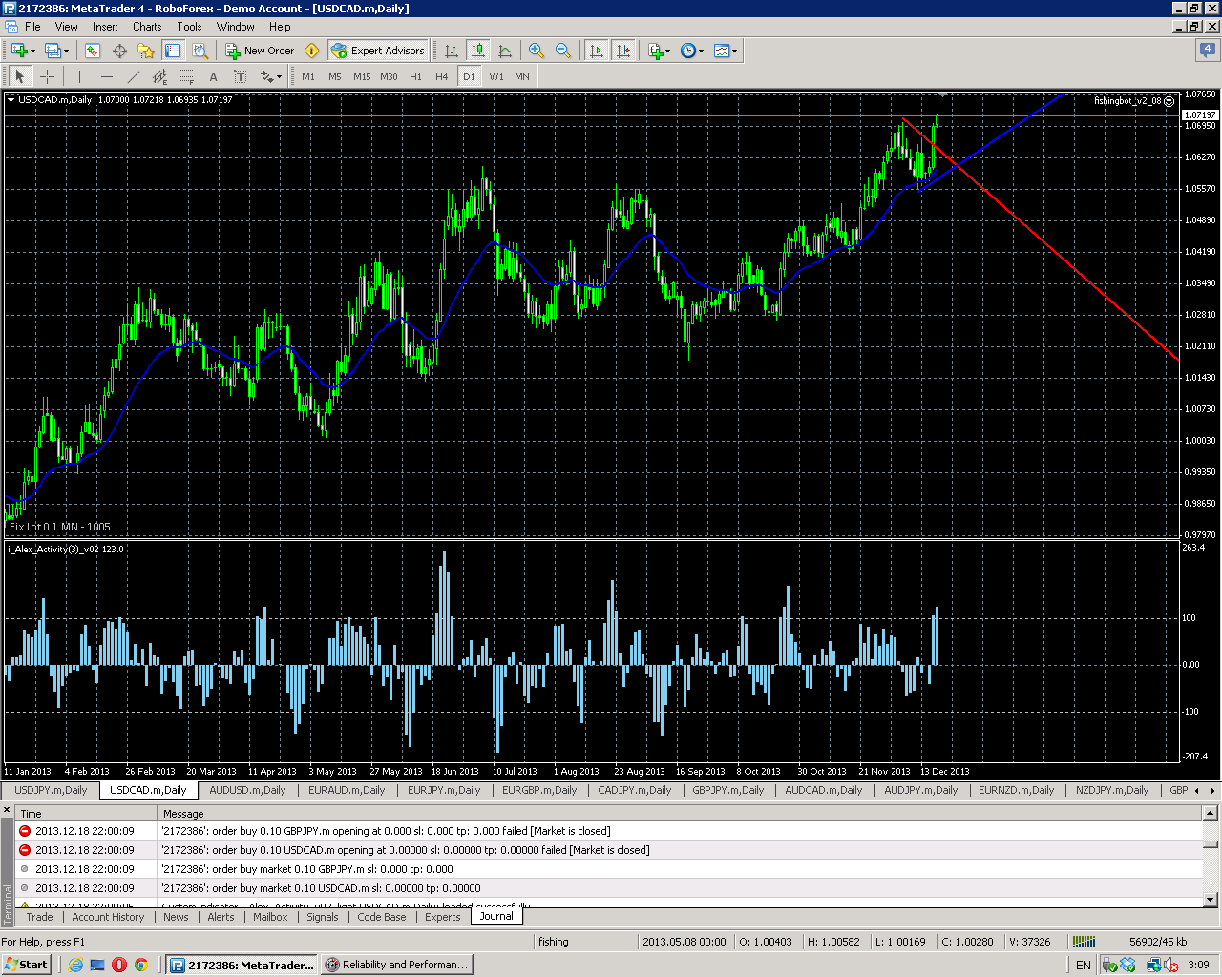Viewport: 1222px width, 977px height.
Task: Open the Code Base terminal tab
Action: [x=381, y=917]
